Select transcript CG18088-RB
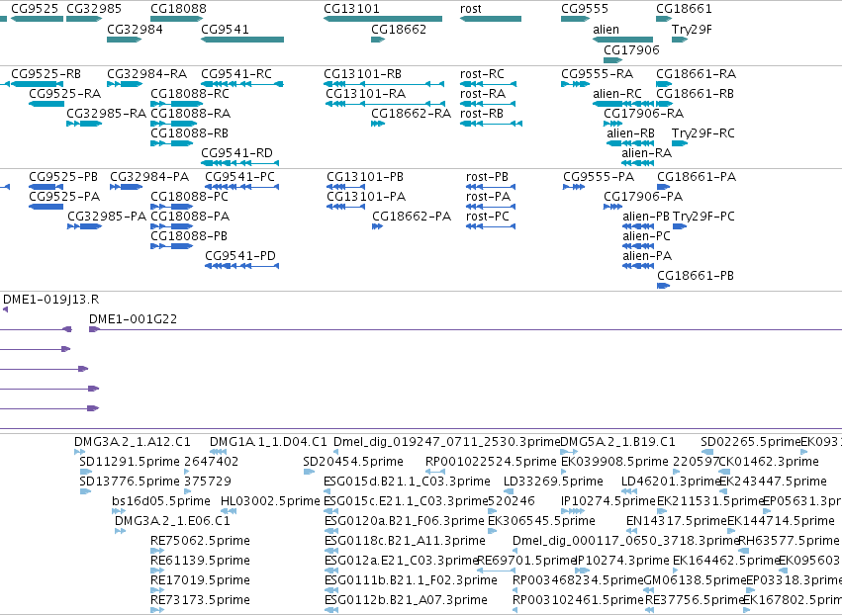Viewport: 842px width, 615px height. 172,143
